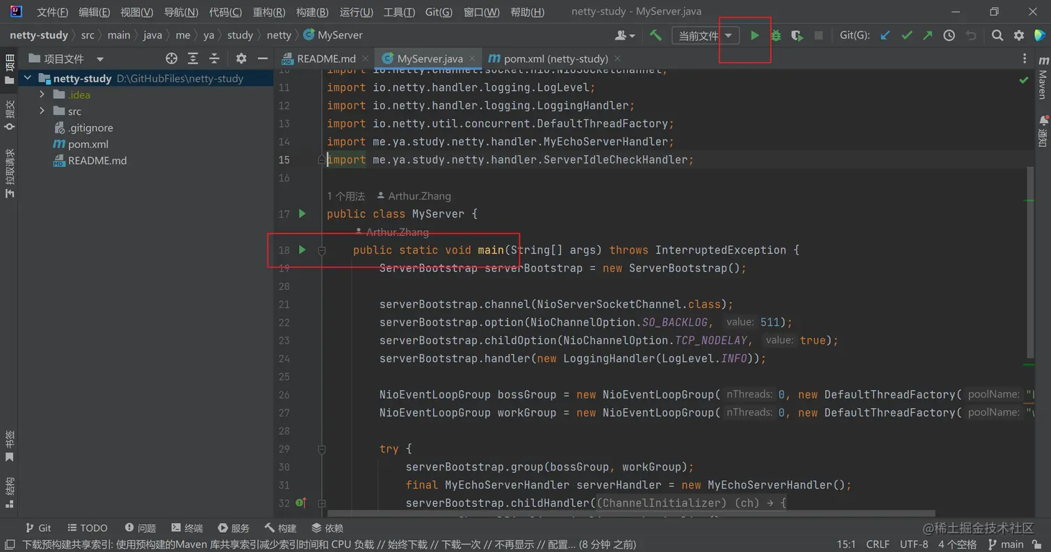Toggle the 项目 project side tab

click(x=10, y=70)
